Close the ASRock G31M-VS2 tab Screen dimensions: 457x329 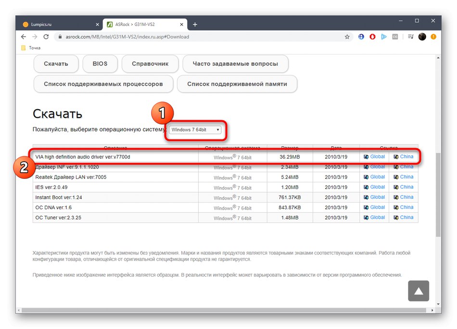point(181,25)
